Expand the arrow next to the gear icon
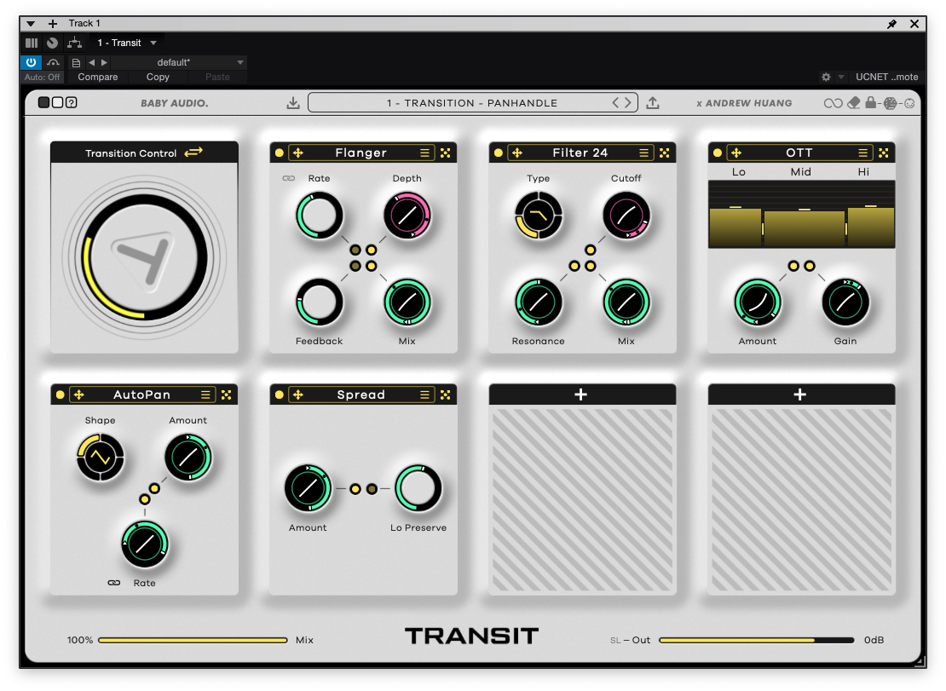This screenshot has height=691, width=946. coord(841,78)
